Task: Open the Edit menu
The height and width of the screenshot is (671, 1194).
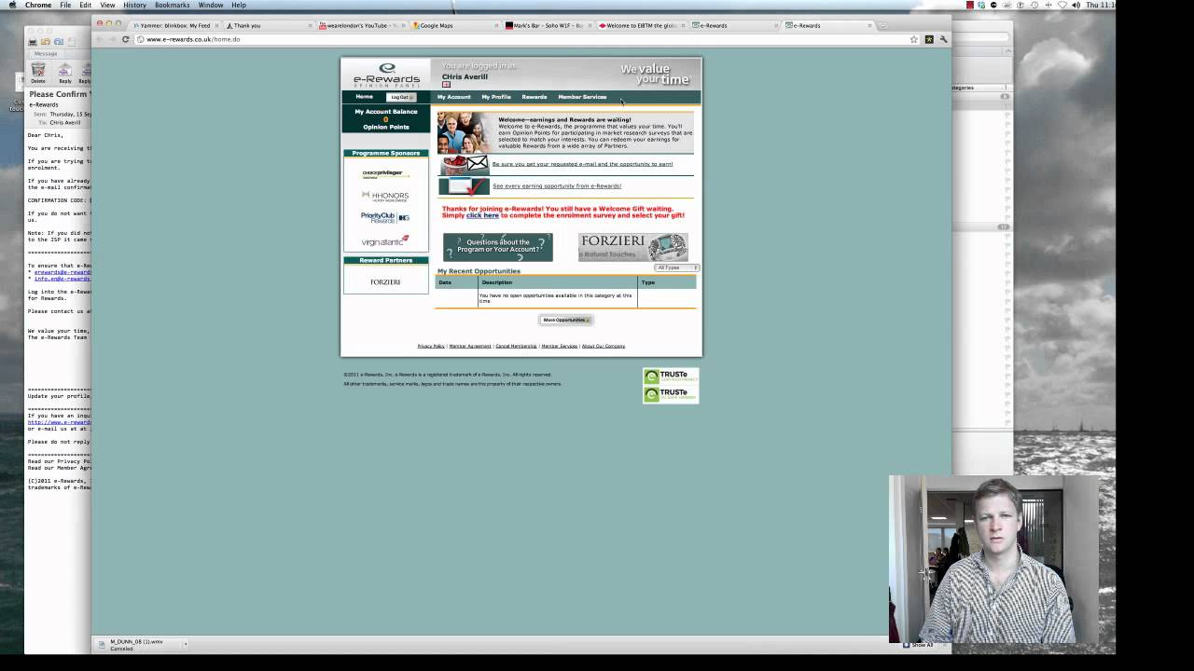Action: pyautogui.click(x=85, y=5)
